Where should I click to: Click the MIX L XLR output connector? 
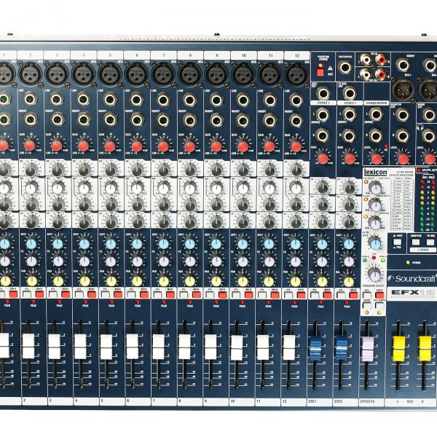click(x=403, y=90)
